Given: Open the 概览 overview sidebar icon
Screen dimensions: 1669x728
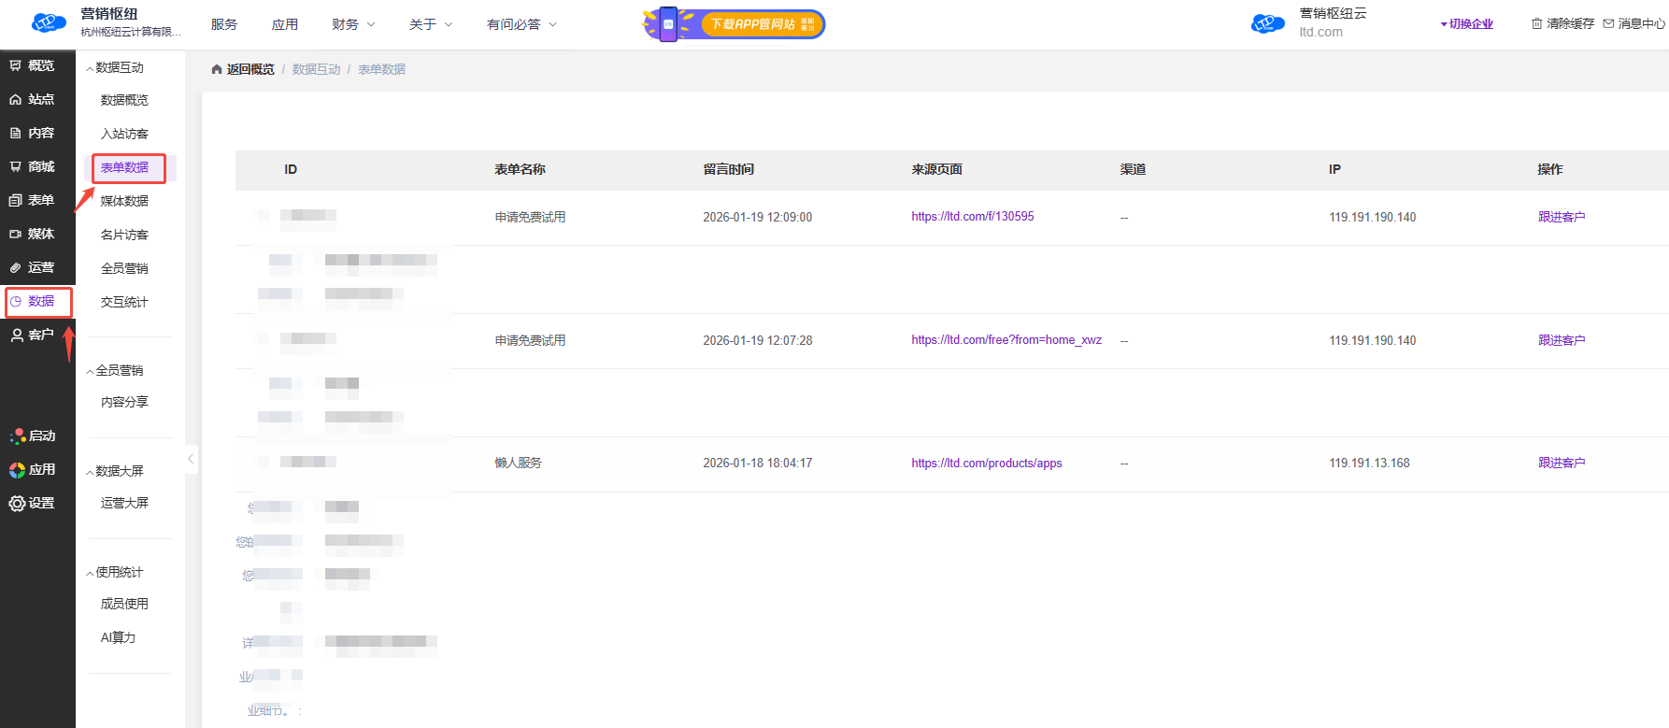Looking at the screenshot, I should (16, 65).
